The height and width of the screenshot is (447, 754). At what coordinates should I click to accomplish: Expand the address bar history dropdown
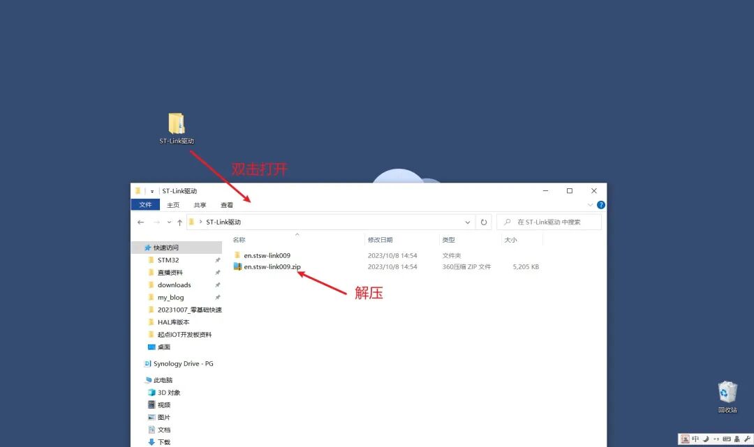point(468,222)
